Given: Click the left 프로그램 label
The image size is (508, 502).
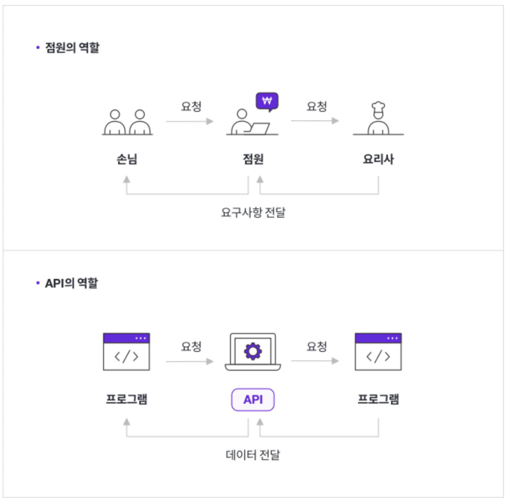Looking at the screenshot, I should 127,399.
